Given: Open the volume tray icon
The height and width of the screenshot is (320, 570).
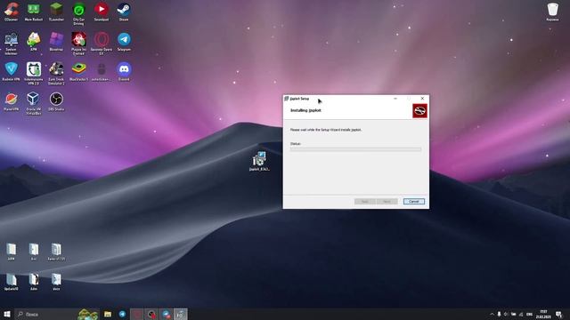Looking at the screenshot, I should 506,314.
